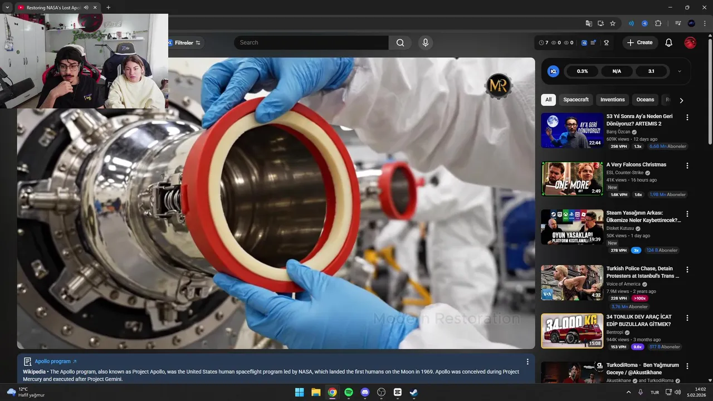Open the weather widget showing 12°C
Viewport: 713px width, 401px height.
click(x=26, y=392)
